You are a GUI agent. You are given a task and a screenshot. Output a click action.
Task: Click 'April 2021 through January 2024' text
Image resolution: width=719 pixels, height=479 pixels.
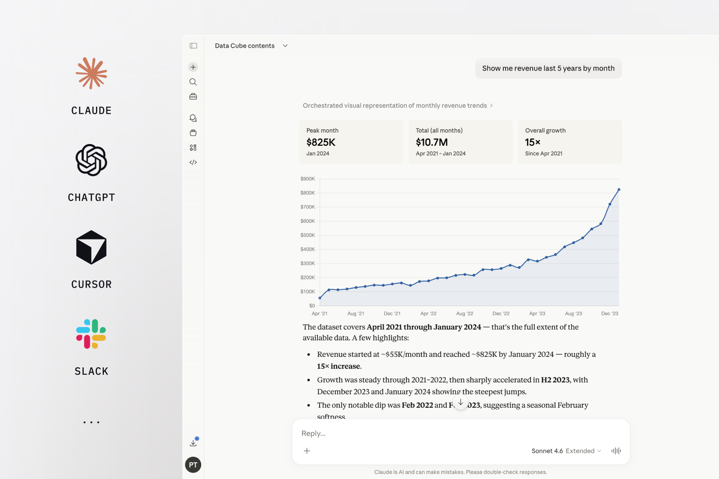click(424, 327)
